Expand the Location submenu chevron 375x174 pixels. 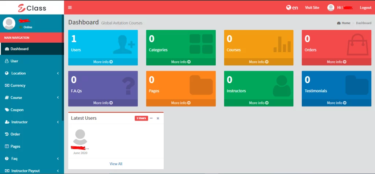pyautogui.click(x=58, y=73)
